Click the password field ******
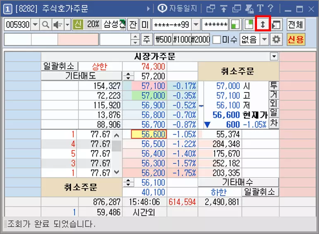The width and height of the screenshot is (319, 234). coord(216,25)
